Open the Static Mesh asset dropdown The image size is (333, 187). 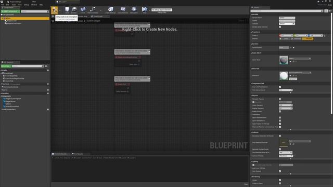coord(300,59)
